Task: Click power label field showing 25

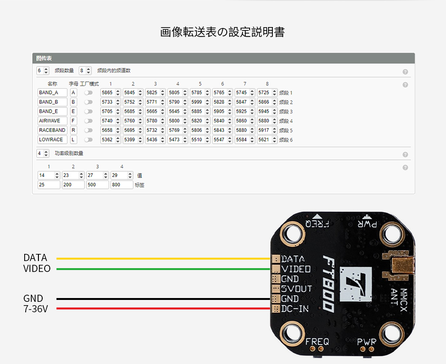Action: pos(49,185)
